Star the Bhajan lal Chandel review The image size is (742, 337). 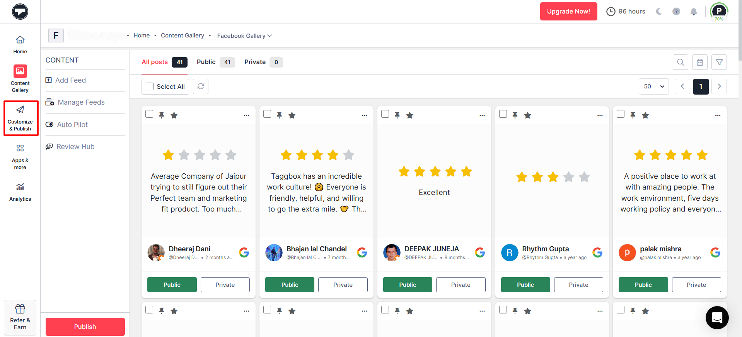click(292, 115)
